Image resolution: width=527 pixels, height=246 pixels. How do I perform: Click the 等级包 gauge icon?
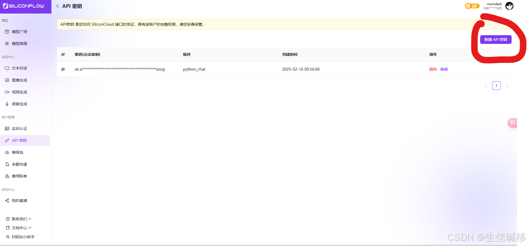(x=7, y=152)
